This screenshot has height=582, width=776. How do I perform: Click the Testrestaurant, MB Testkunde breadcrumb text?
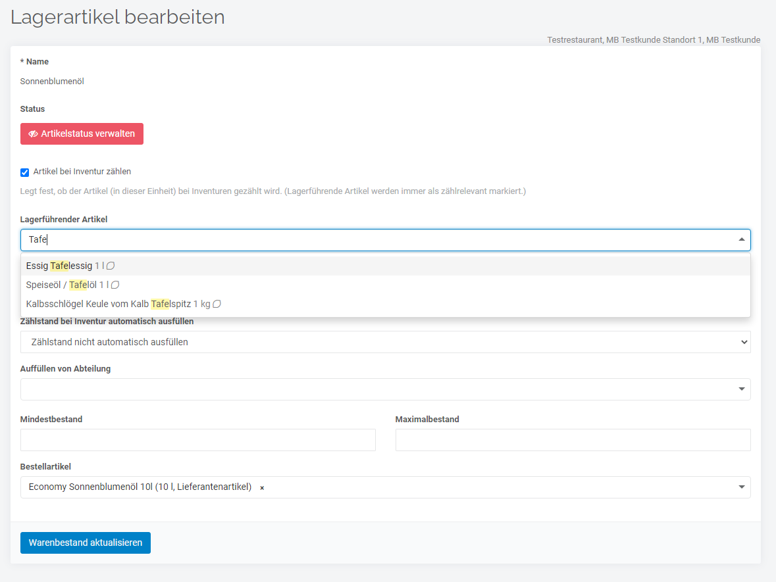(x=654, y=40)
